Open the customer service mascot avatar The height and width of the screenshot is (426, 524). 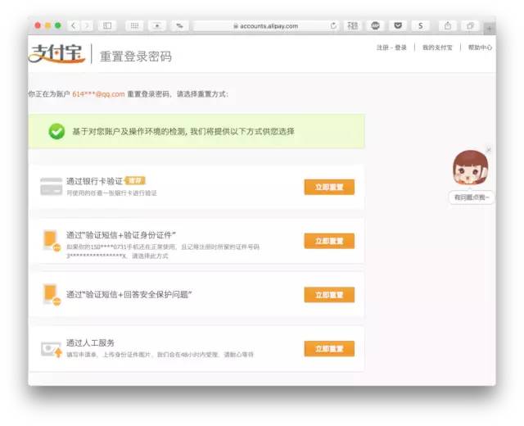pos(470,168)
